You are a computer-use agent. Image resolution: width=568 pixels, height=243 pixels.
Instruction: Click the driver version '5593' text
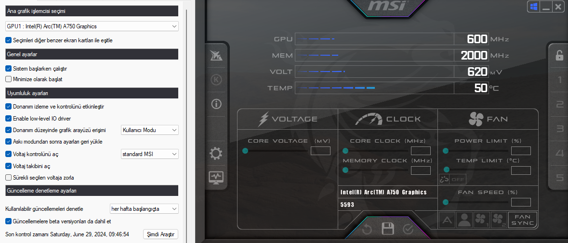point(347,205)
